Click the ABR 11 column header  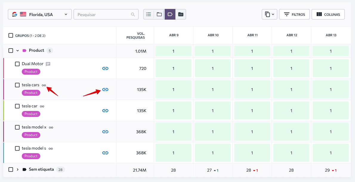pos(252,35)
